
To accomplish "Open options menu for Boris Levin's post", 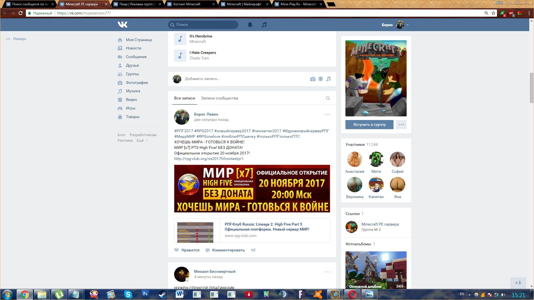I will coord(327,114).
